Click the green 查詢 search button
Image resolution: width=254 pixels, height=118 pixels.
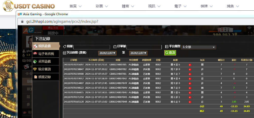pos(170,53)
